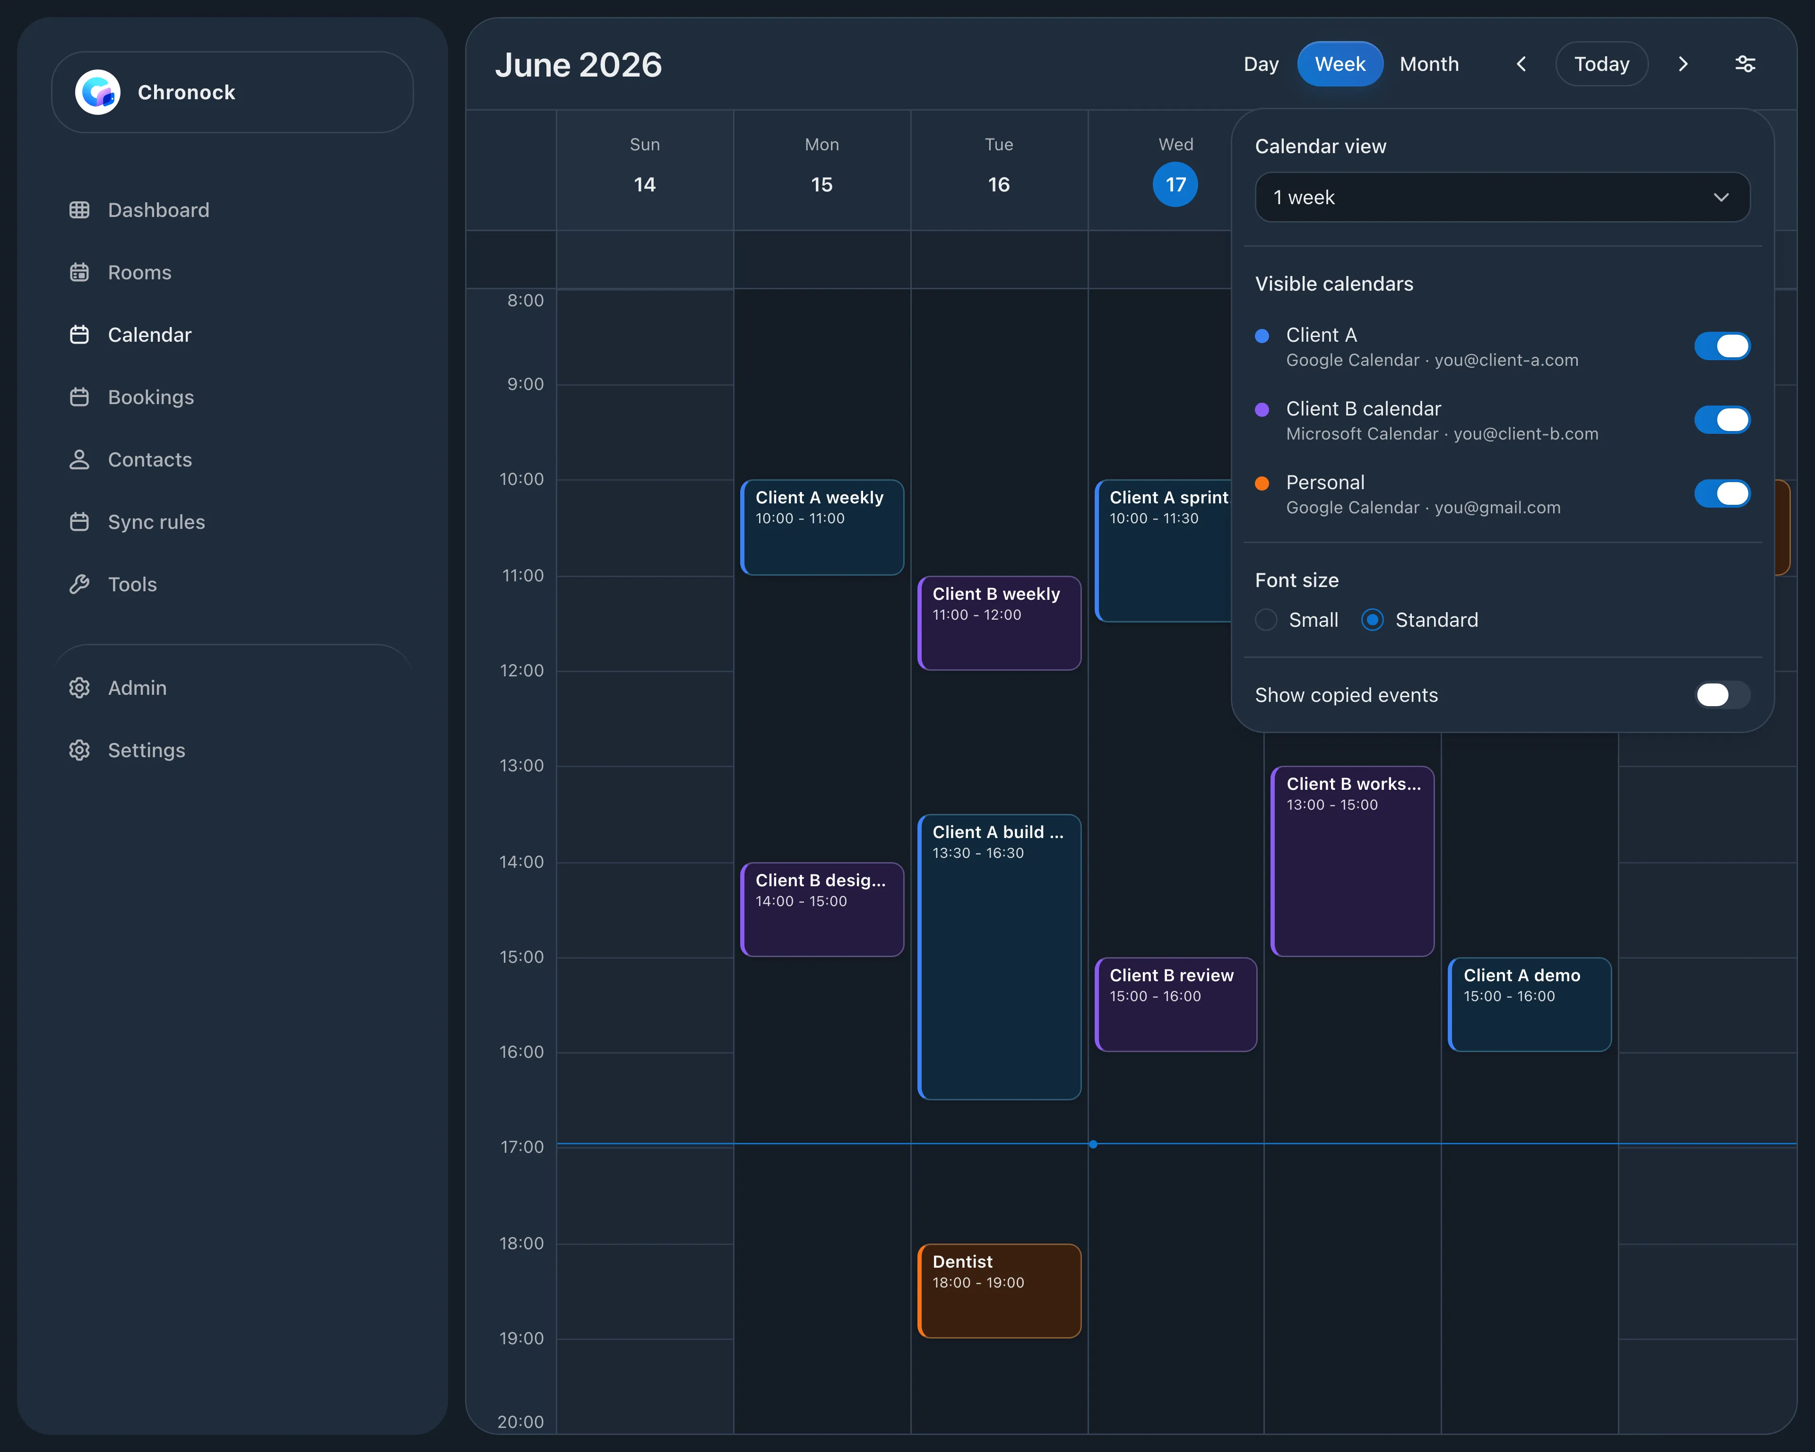1815x1452 pixels.
Task: Click the Sync rules icon
Action: [79, 522]
